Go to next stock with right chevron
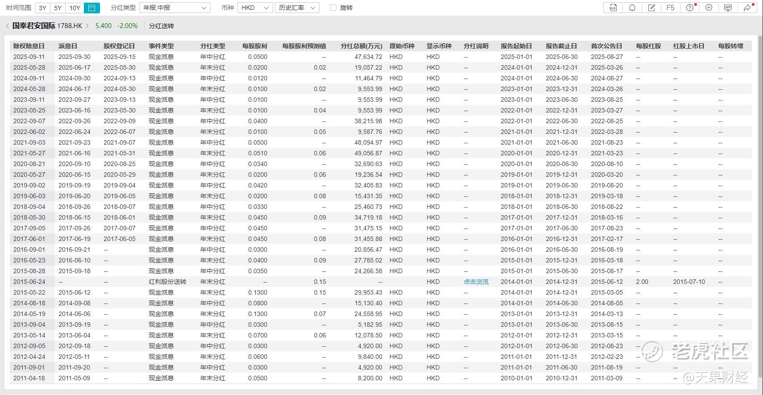 pos(87,26)
